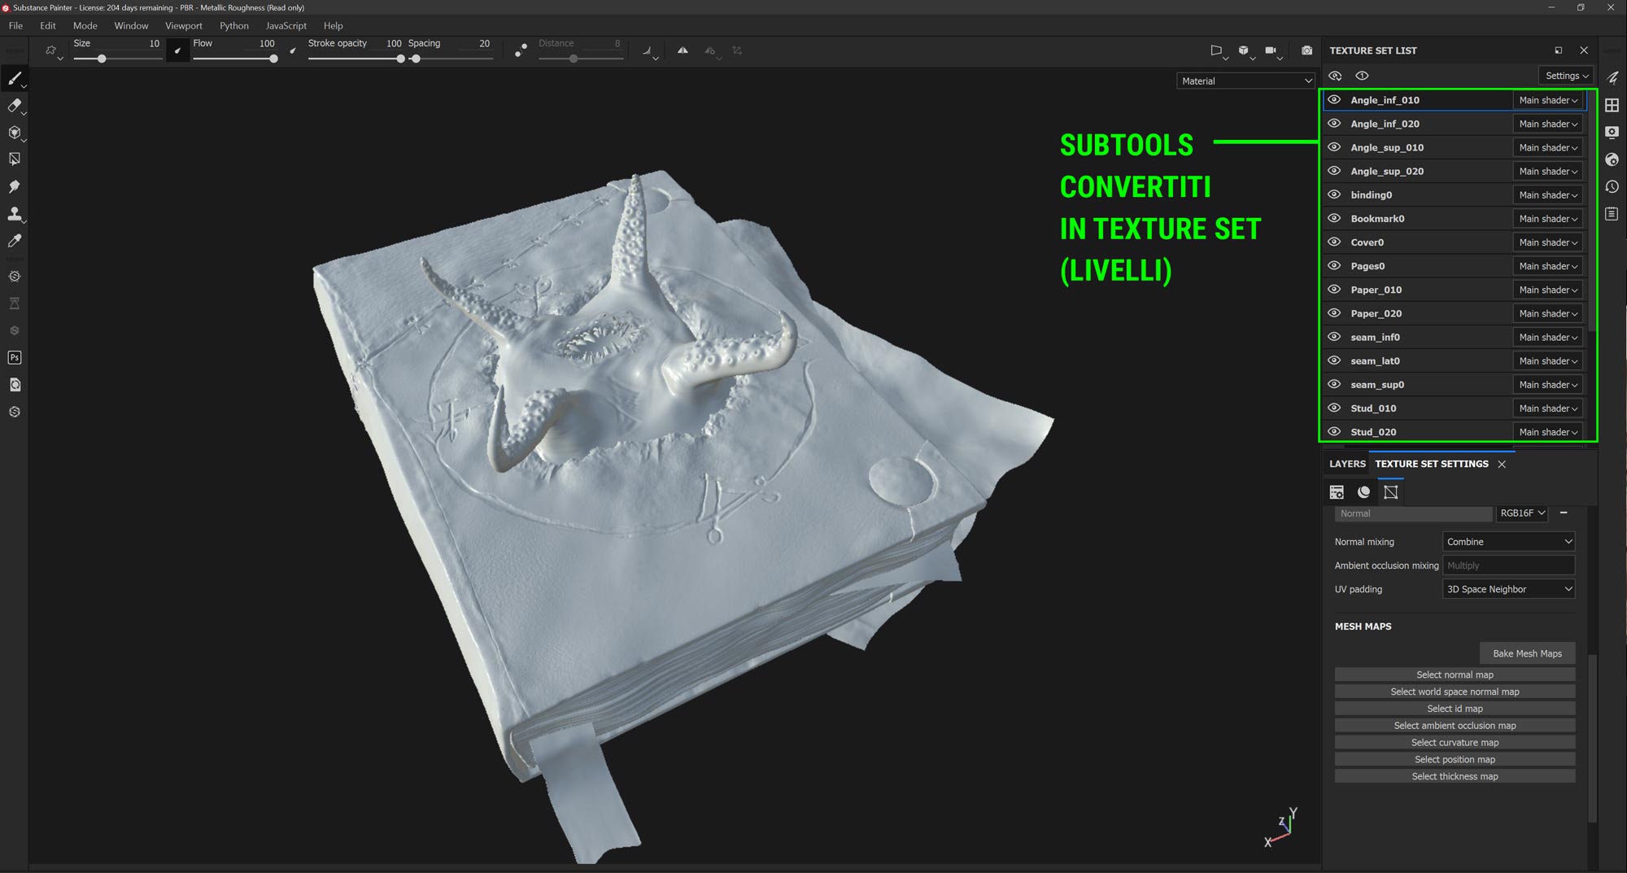Click the Bake Mesh Maps button
Image resolution: width=1627 pixels, height=873 pixels.
[x=1527, y=653]
